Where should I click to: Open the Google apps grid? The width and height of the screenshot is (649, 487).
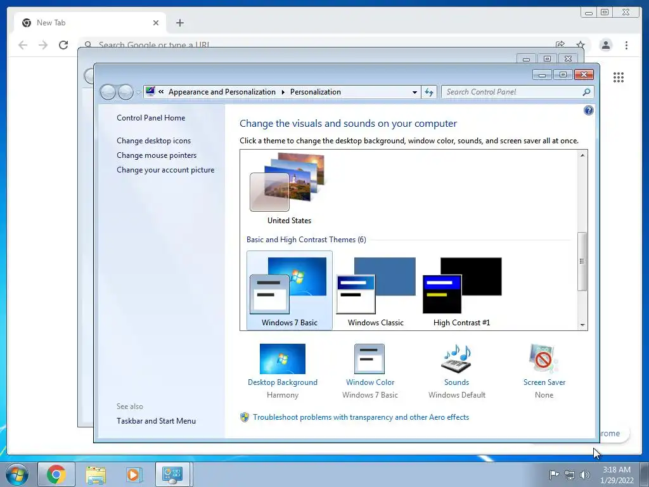619,77
